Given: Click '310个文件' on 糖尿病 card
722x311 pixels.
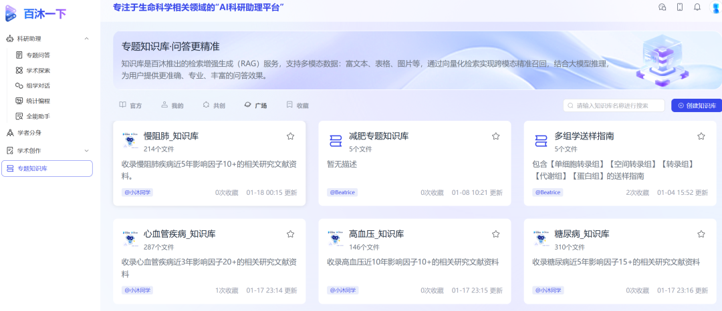Looking at the screenshot, I should 570,247.
